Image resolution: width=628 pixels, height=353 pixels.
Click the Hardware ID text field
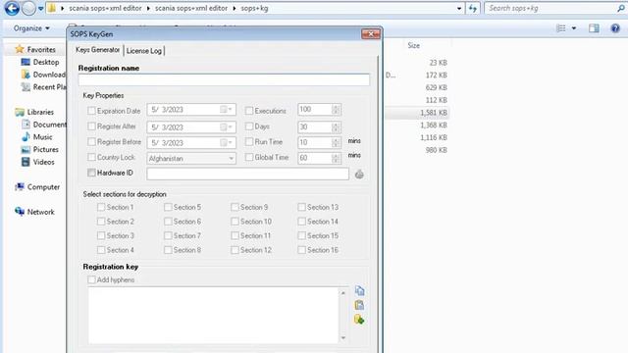(x=248, y=174)
